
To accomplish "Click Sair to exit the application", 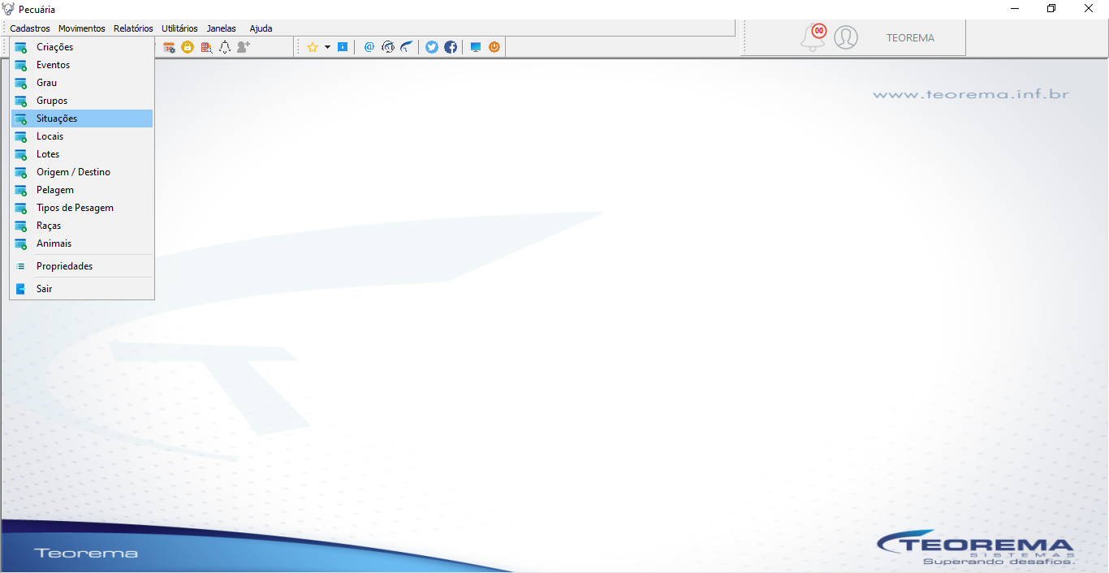I will (82, 289).
